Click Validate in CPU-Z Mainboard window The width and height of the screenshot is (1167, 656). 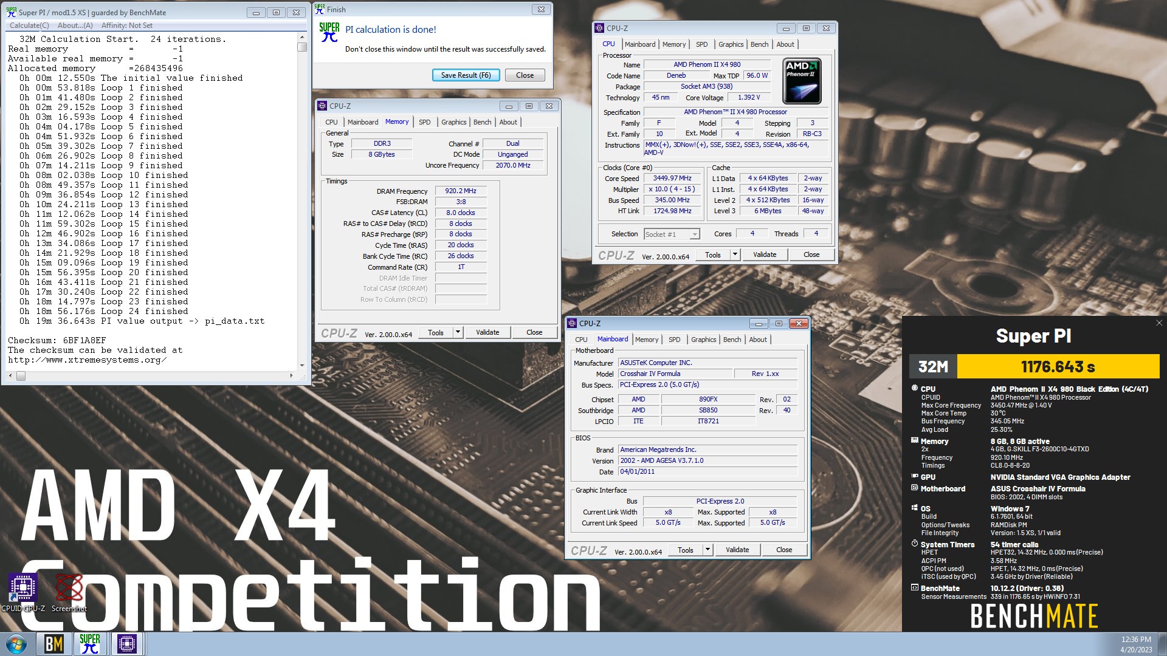pos(737,550)
